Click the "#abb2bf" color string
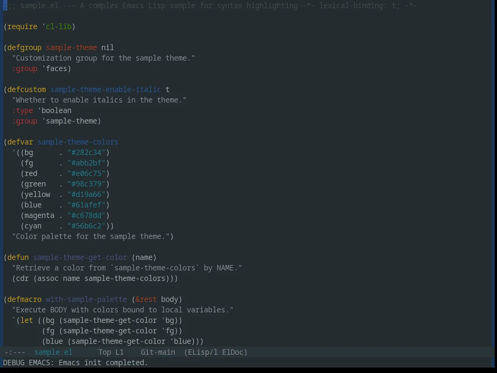 pos(87,163)
